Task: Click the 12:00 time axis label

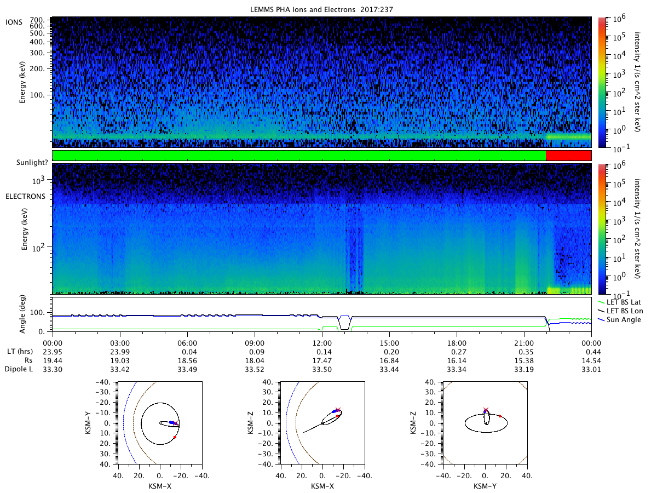Action: [x=322, y=342]
